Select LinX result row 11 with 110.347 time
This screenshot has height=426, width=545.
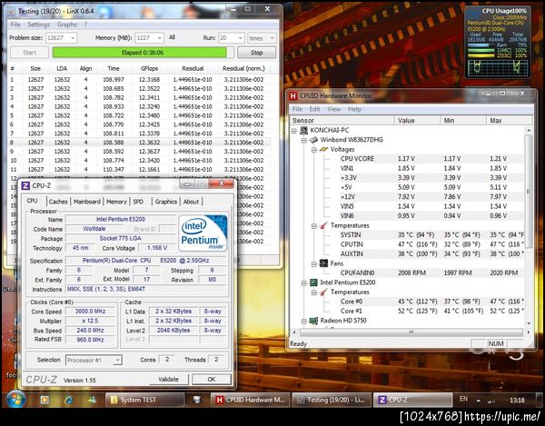139,169
